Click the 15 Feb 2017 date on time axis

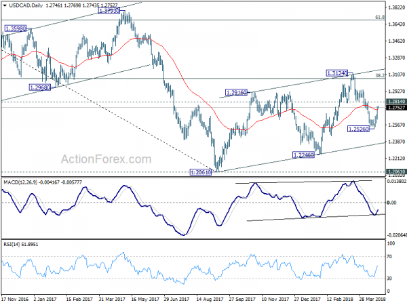[x=79, y=299]
